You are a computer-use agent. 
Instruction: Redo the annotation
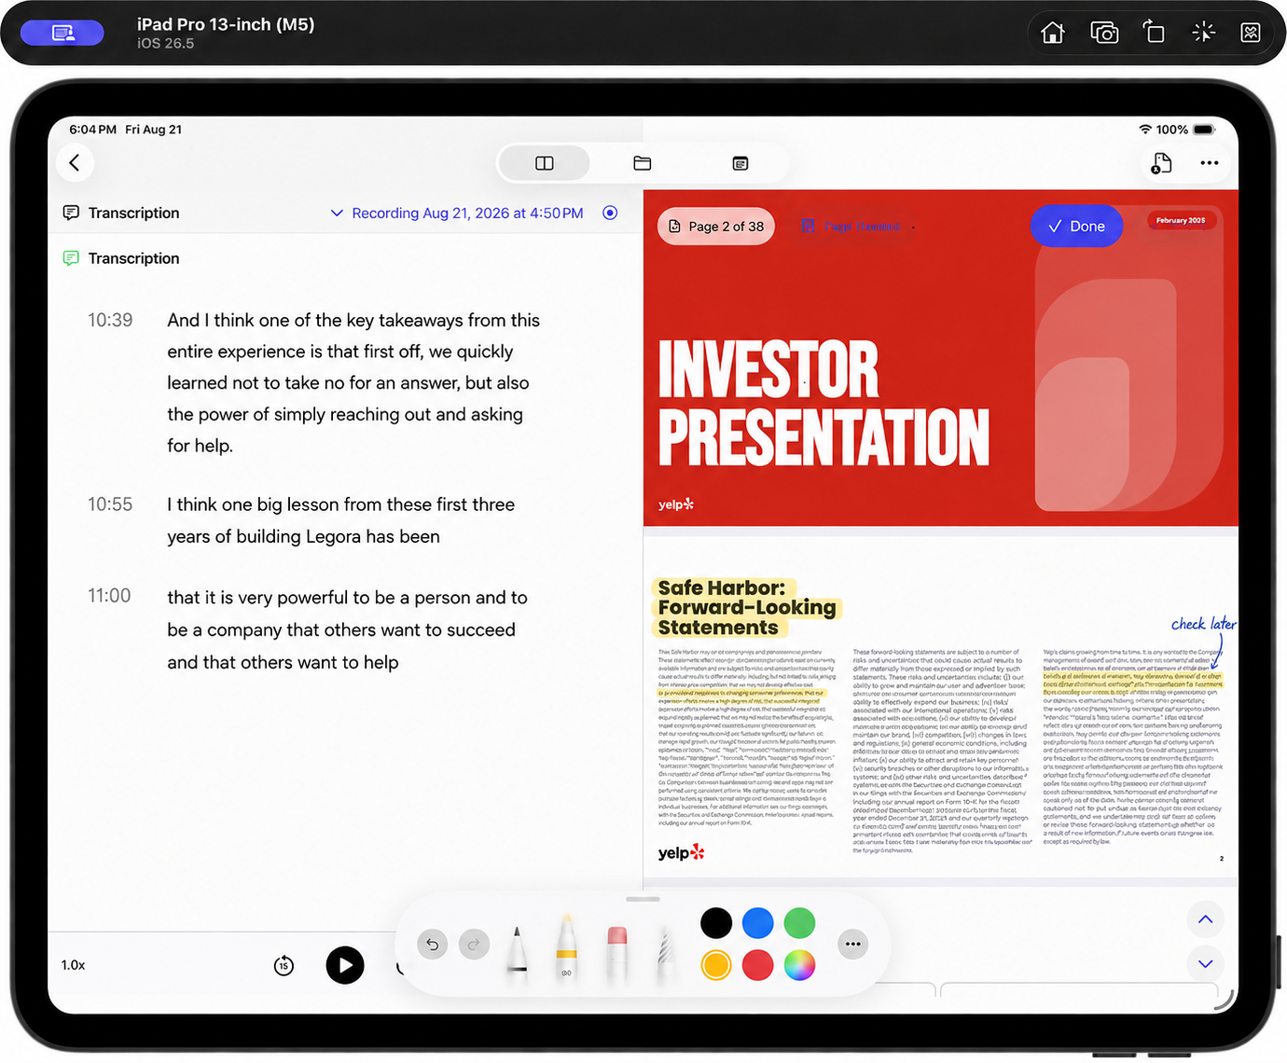(x=474, y=945)
